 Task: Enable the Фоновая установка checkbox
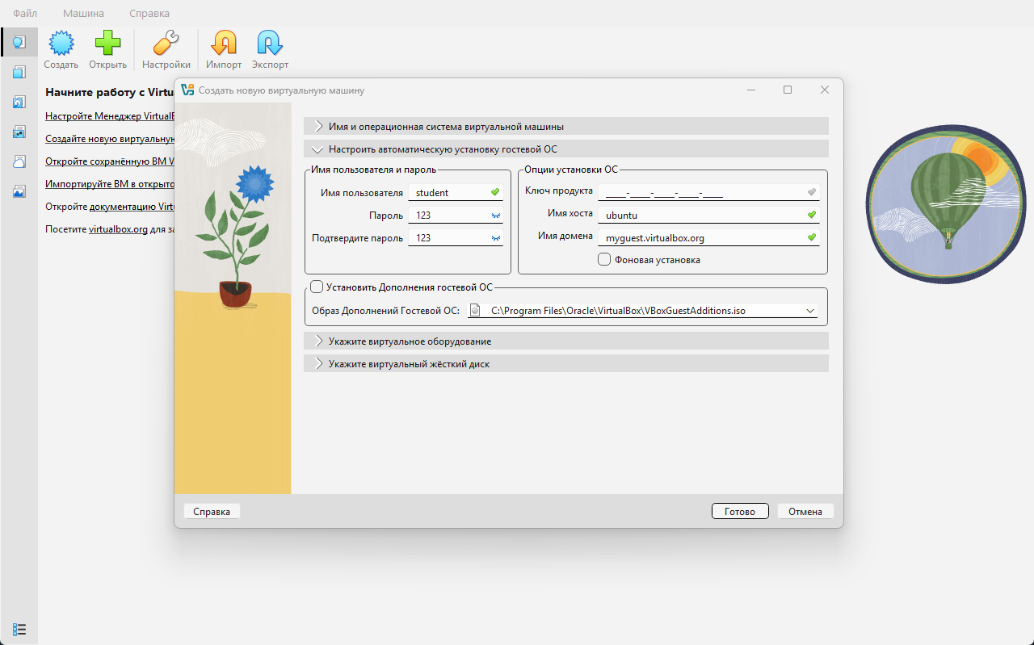604,259
